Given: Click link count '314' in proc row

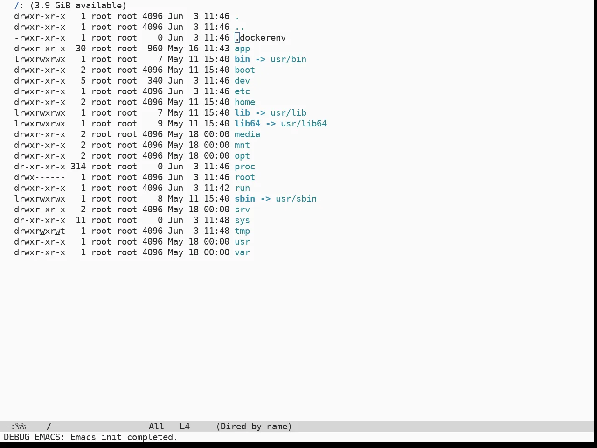Looking at the screenshot, I should 78,167.
